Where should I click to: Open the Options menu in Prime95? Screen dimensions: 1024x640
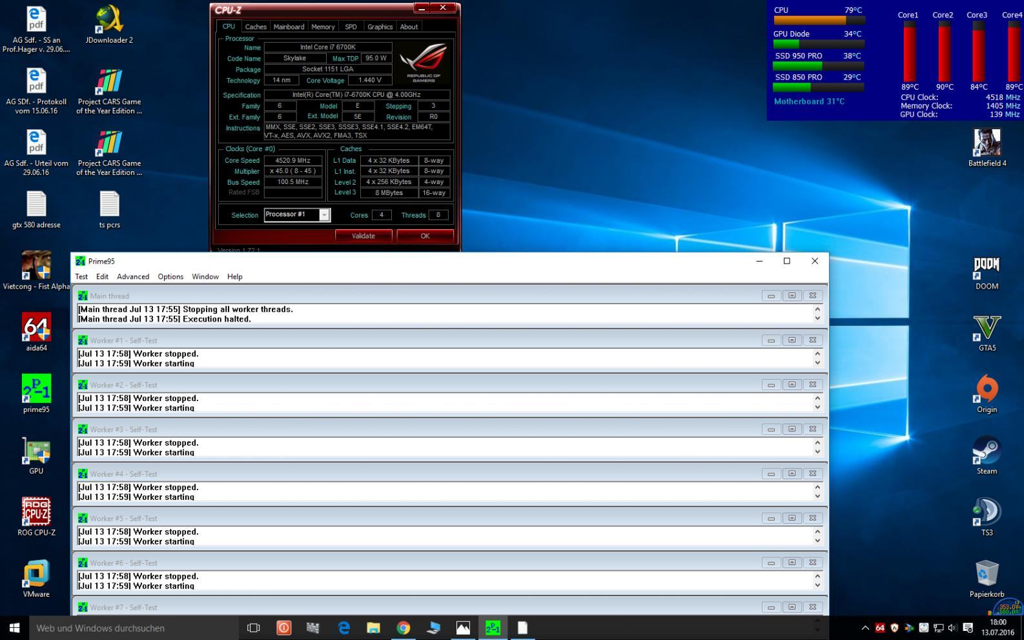(x=170, y=276)
